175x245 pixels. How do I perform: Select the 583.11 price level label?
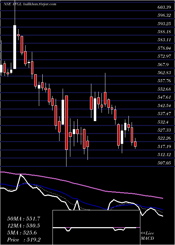(x=164, y=40)
